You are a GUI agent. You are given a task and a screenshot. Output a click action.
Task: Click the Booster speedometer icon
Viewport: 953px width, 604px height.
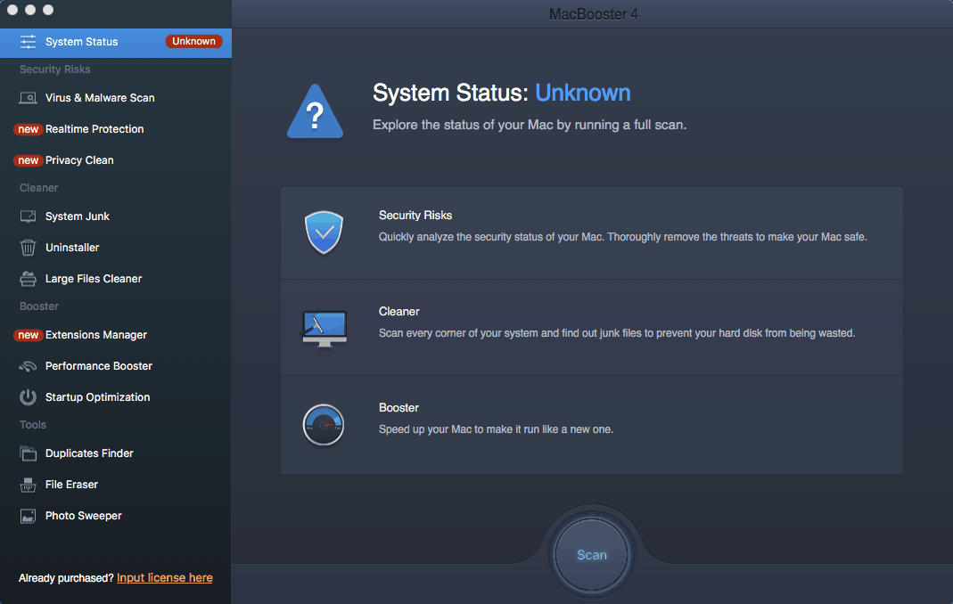pos(324,425)
